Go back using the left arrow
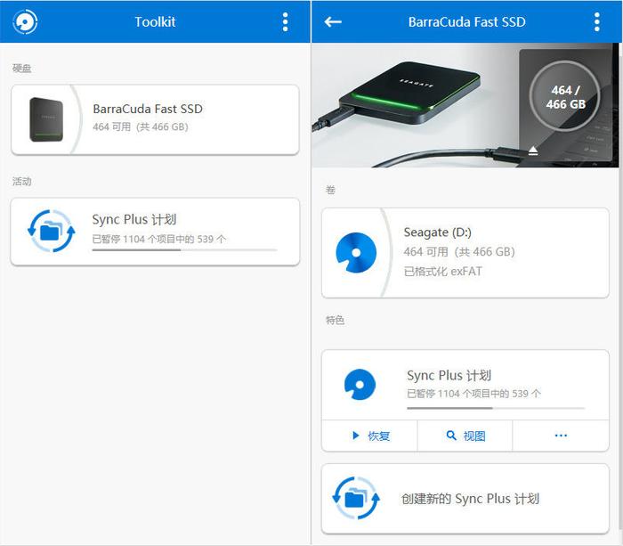623x546 pixels. [333, 22]
